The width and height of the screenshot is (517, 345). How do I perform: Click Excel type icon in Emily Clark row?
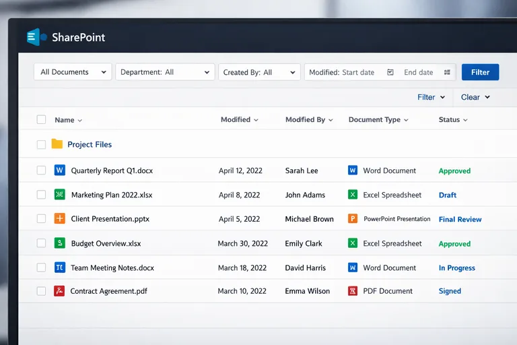click(x=353, y=243)
